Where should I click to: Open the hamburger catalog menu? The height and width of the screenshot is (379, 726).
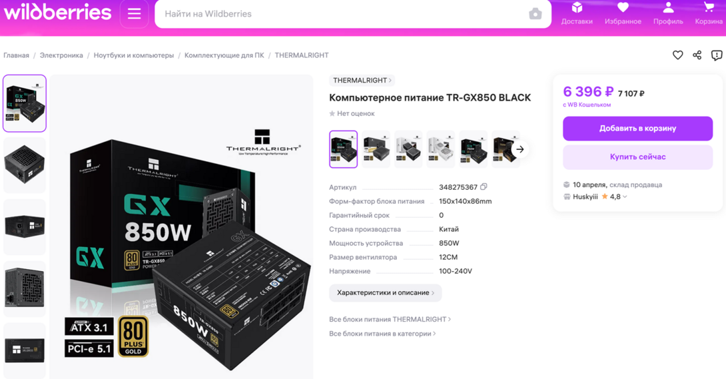pos(135,14)
